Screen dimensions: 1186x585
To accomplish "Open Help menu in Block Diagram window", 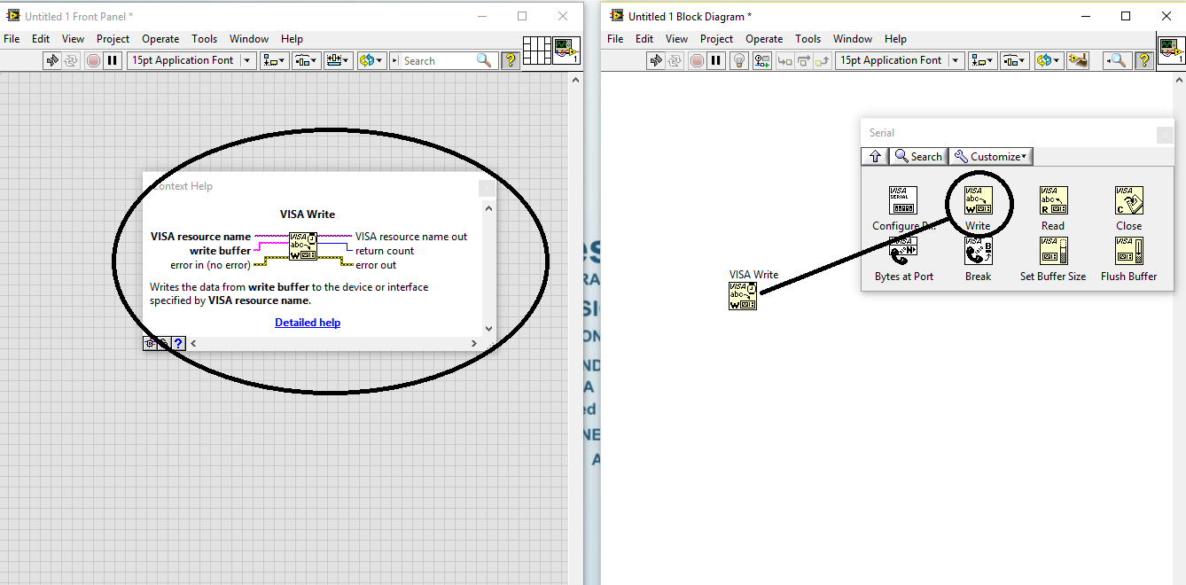I will [x=895, y=39].
